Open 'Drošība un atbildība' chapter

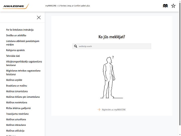coord(16,35)
